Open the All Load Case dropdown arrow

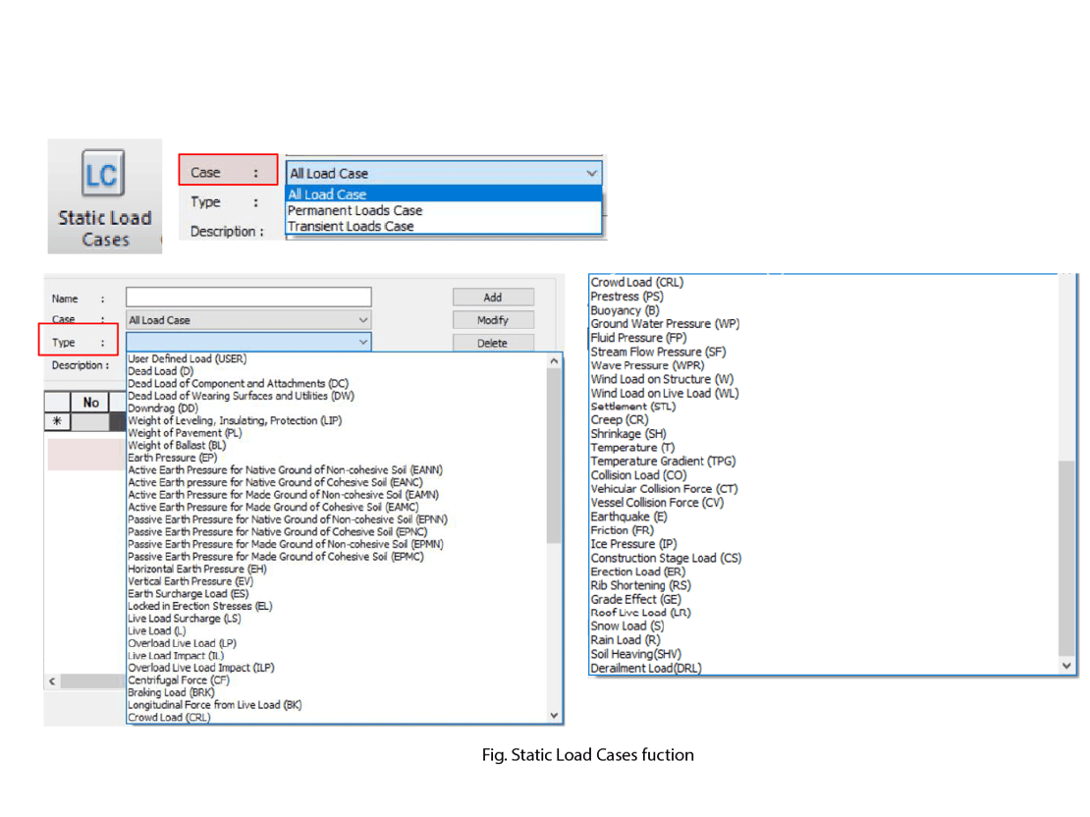(591, 173)
